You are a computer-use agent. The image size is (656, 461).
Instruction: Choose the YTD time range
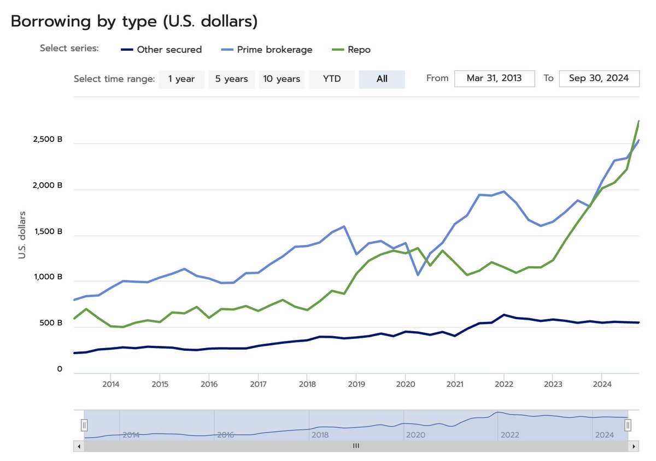[x=332, y=79]
